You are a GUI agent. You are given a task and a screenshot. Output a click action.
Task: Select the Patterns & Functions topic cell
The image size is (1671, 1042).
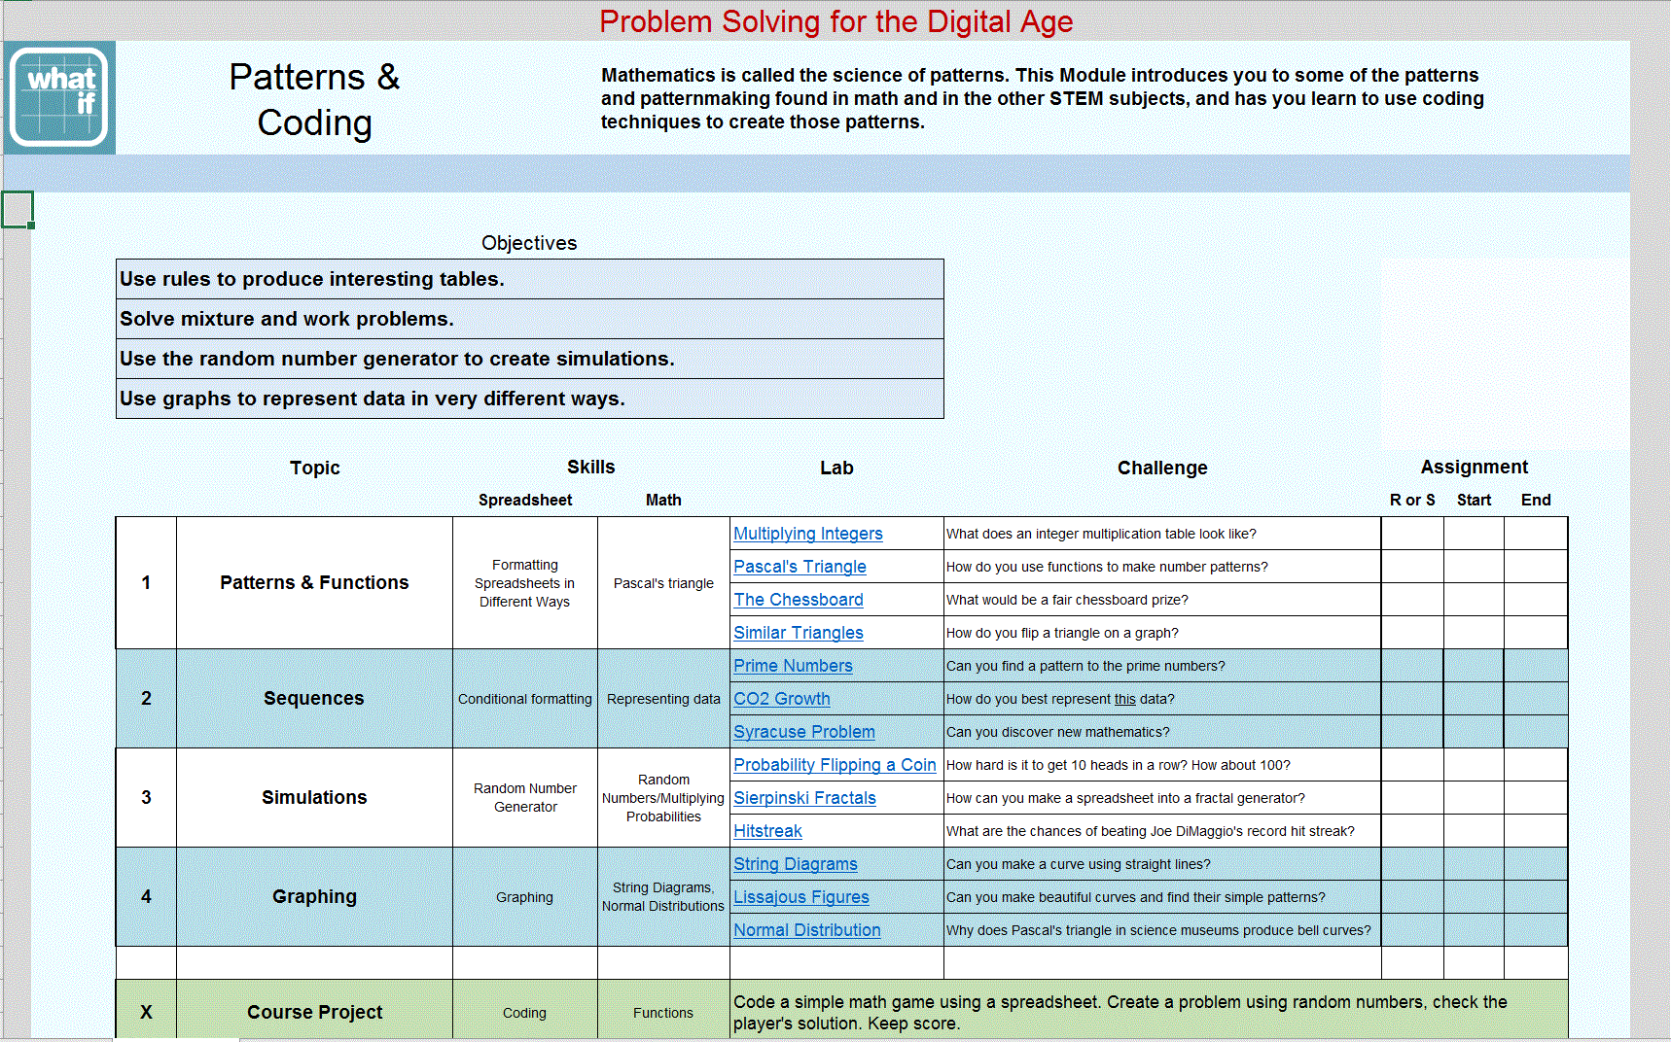point(314,582)
